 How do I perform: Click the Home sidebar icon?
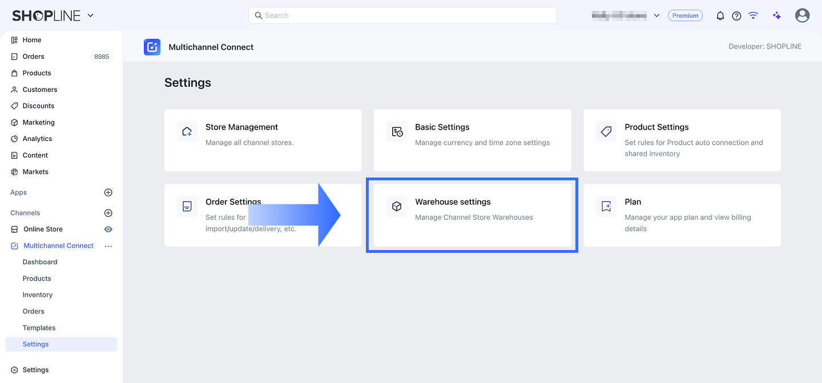(x=14, y=40)
